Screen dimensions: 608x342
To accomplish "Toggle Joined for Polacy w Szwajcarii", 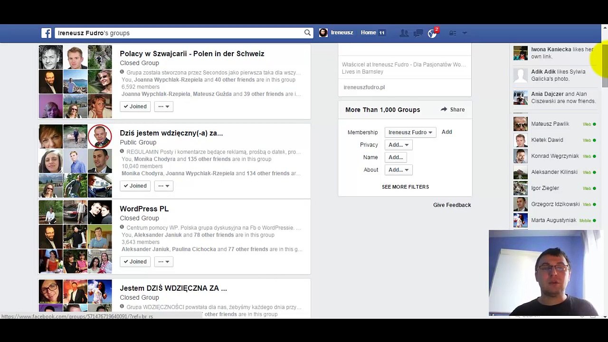I will tap(135, 106).
